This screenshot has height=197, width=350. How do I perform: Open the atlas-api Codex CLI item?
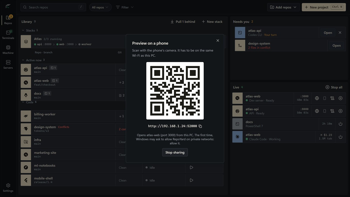(328, 33)
